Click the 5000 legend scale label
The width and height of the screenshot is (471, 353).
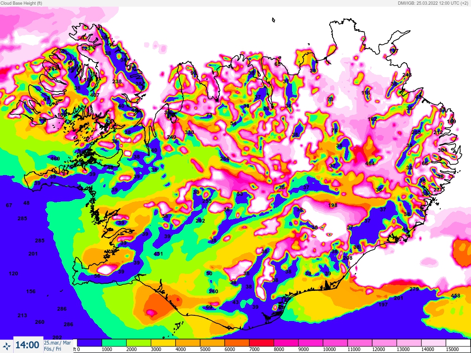click(205, 349)
